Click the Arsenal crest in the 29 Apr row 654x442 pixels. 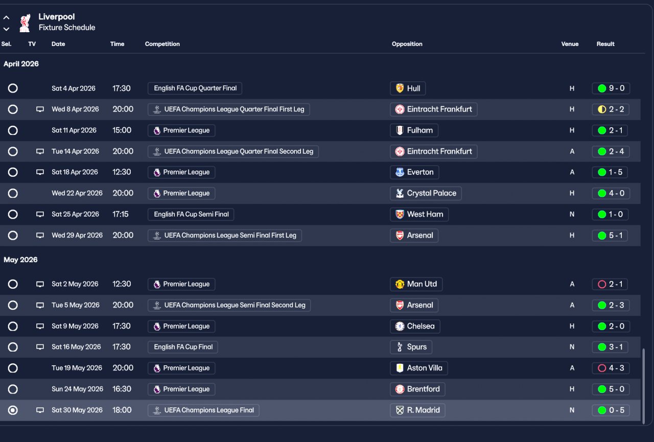pyautogui.click(x=400, y=235)
